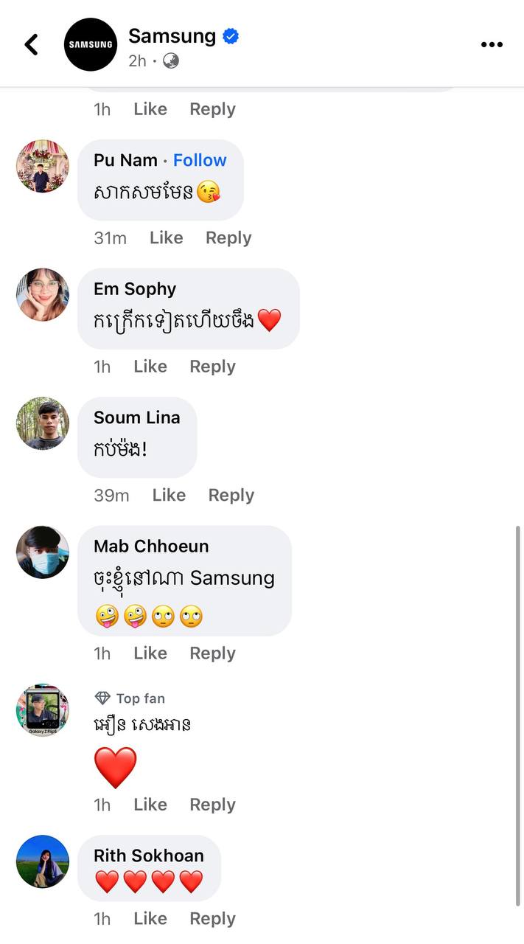This screenshot has width=524, height=944.
Task: Like Soum Lina's comment
Action: 169,495
